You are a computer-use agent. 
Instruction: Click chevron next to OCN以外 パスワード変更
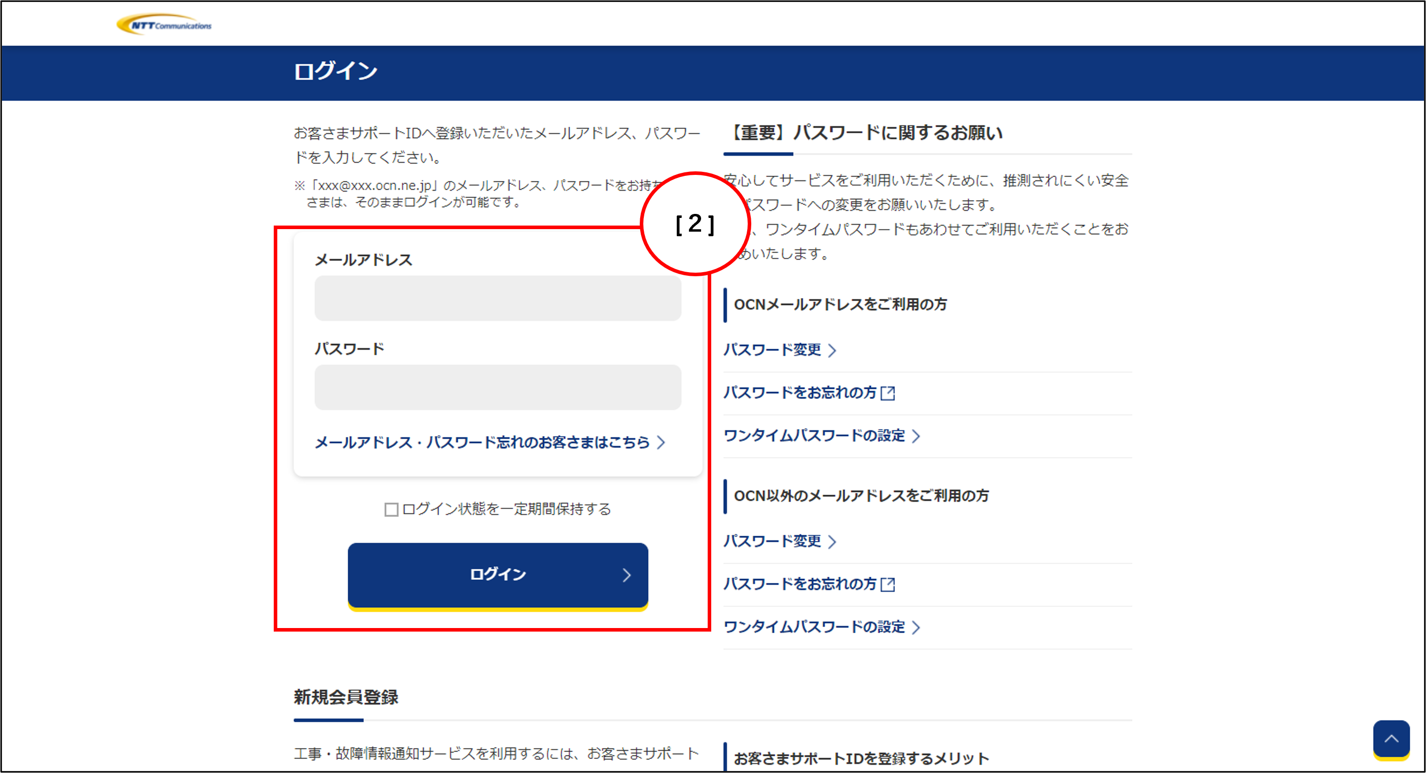click(x=831, y=542)
